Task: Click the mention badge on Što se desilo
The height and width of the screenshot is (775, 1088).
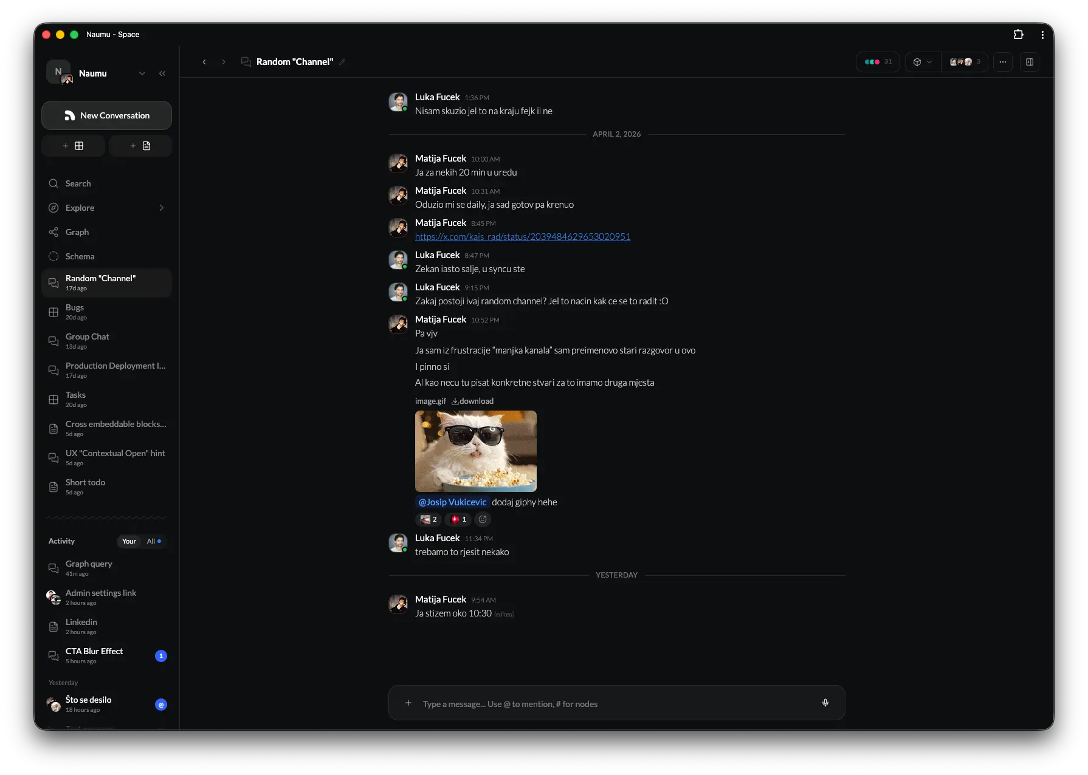Action: (x=161, y=705)
